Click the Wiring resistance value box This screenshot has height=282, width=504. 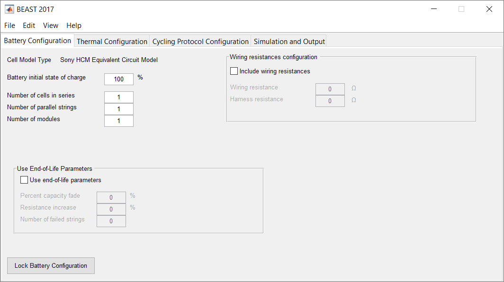click(330, 89)
